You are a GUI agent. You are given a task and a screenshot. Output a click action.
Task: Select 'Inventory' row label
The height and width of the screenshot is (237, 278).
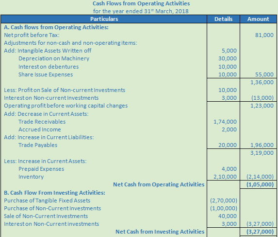[x=31, y=177]
